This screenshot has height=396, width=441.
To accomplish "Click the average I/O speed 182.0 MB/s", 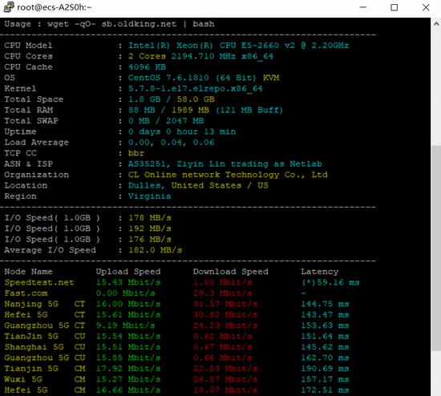I will 155,250.
